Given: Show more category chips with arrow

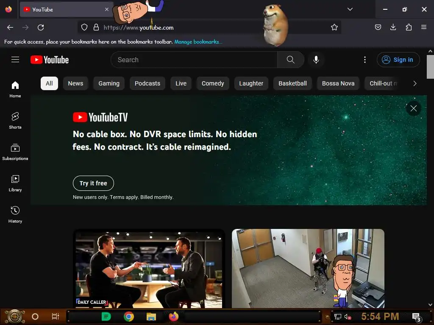Looking at the screenshot, I should click(415, 83).
